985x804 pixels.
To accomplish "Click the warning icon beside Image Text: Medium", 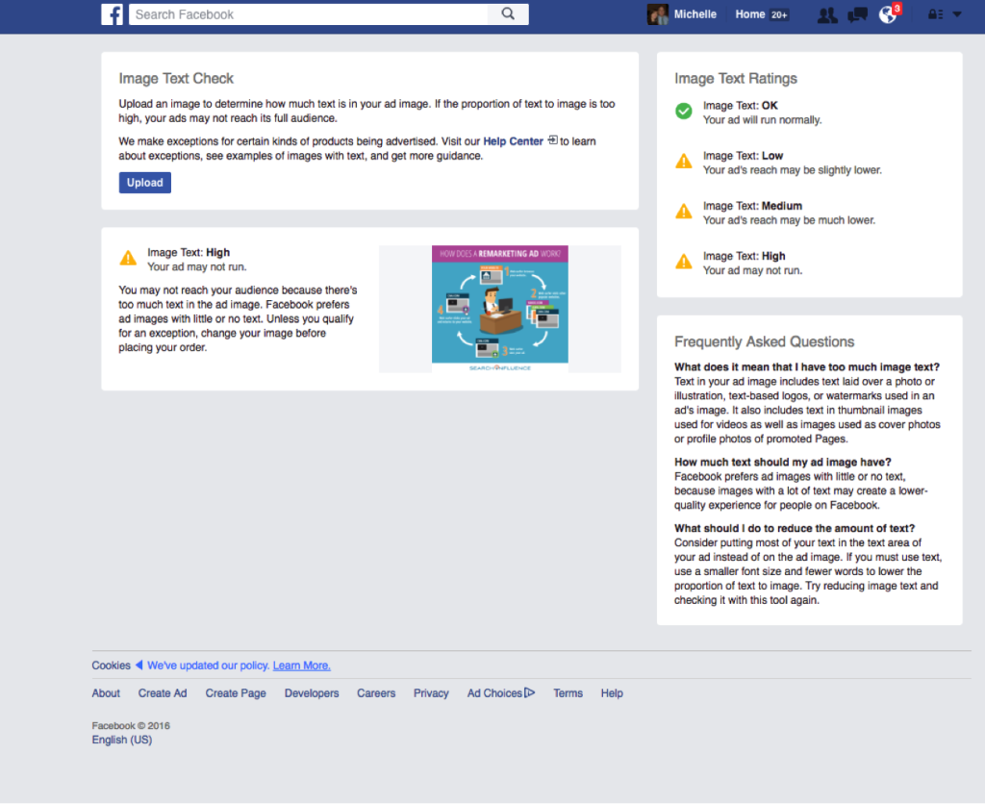I will pos(684,212).
